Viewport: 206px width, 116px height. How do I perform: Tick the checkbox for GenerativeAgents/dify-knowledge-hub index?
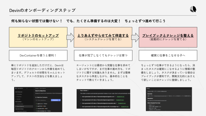(81, 107)
